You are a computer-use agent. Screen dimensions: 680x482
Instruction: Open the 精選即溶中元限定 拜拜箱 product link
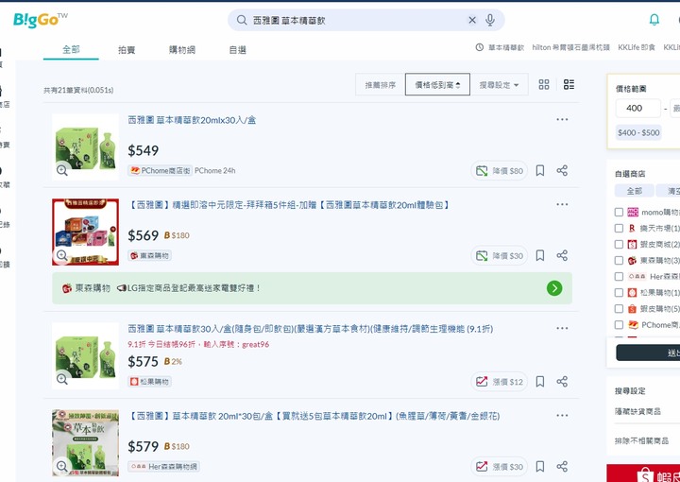pos(289,205)
